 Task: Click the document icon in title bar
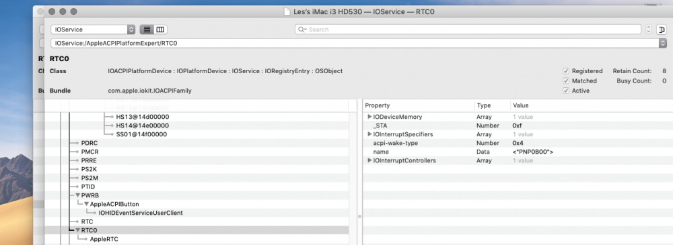click(x=287, y=11)
